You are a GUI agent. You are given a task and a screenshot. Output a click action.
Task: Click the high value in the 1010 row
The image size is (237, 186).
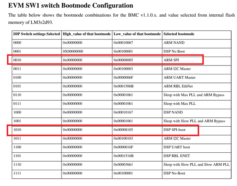[x=72, y=130]
